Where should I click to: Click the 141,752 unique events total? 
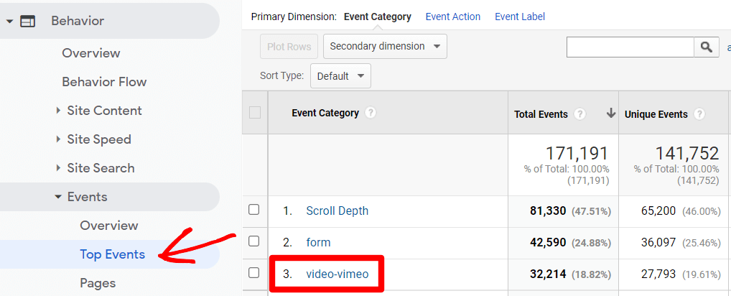click(x=687, y=153)
